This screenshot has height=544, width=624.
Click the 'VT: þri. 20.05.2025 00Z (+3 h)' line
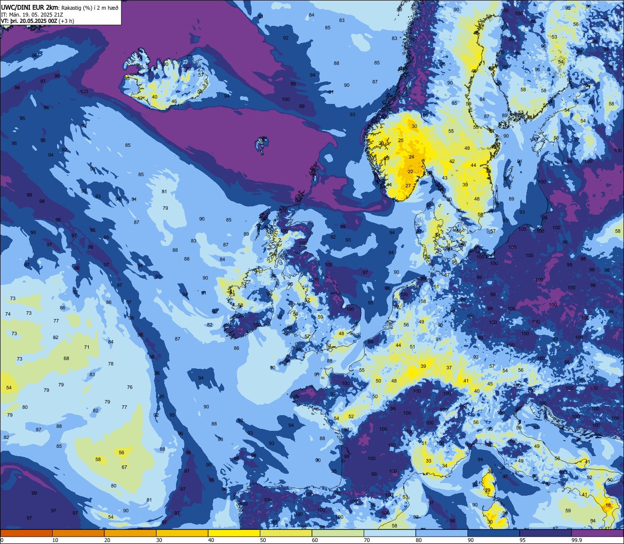[x=38, y=21]
